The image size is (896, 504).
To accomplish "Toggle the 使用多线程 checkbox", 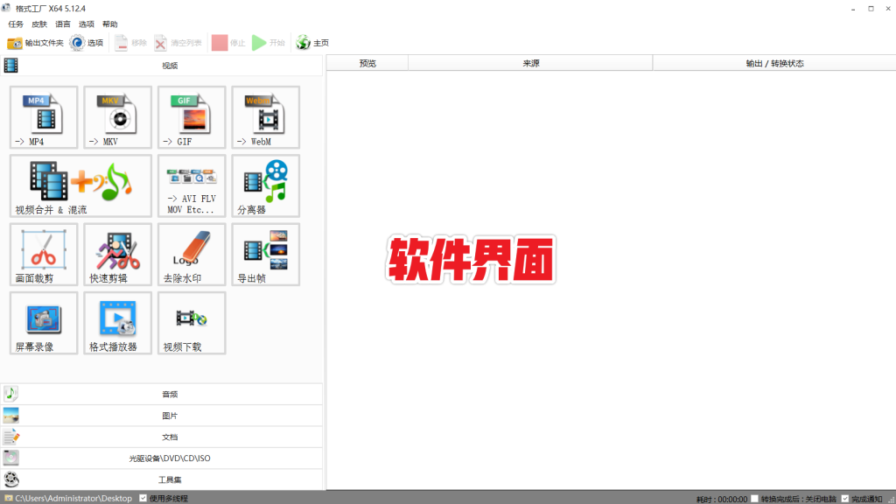I will point(143,498).
